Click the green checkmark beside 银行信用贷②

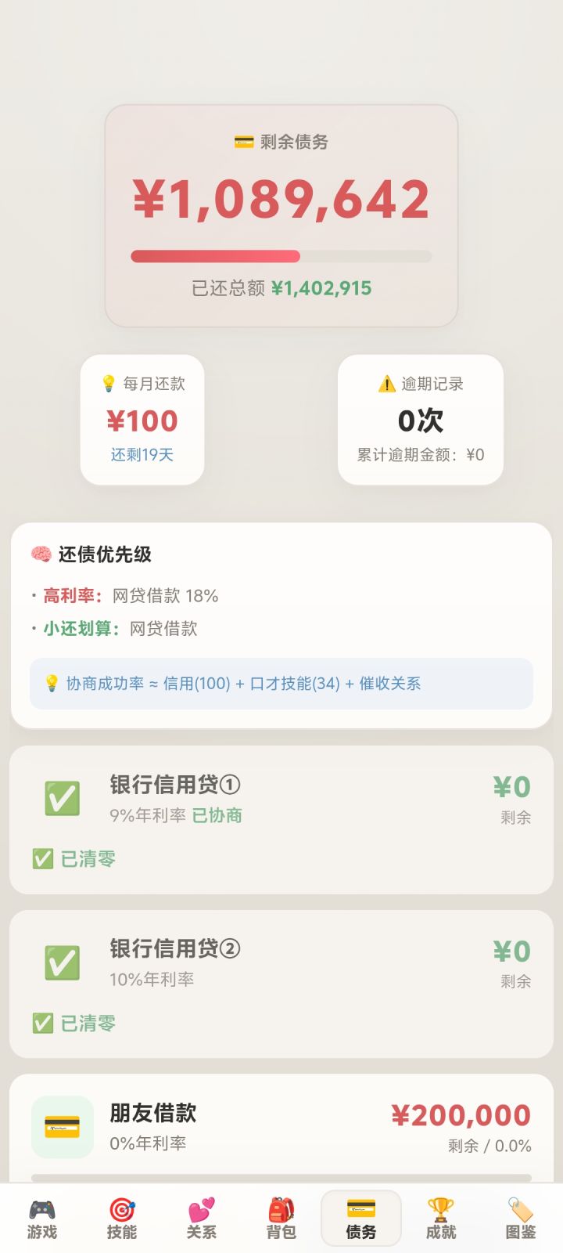63,963
